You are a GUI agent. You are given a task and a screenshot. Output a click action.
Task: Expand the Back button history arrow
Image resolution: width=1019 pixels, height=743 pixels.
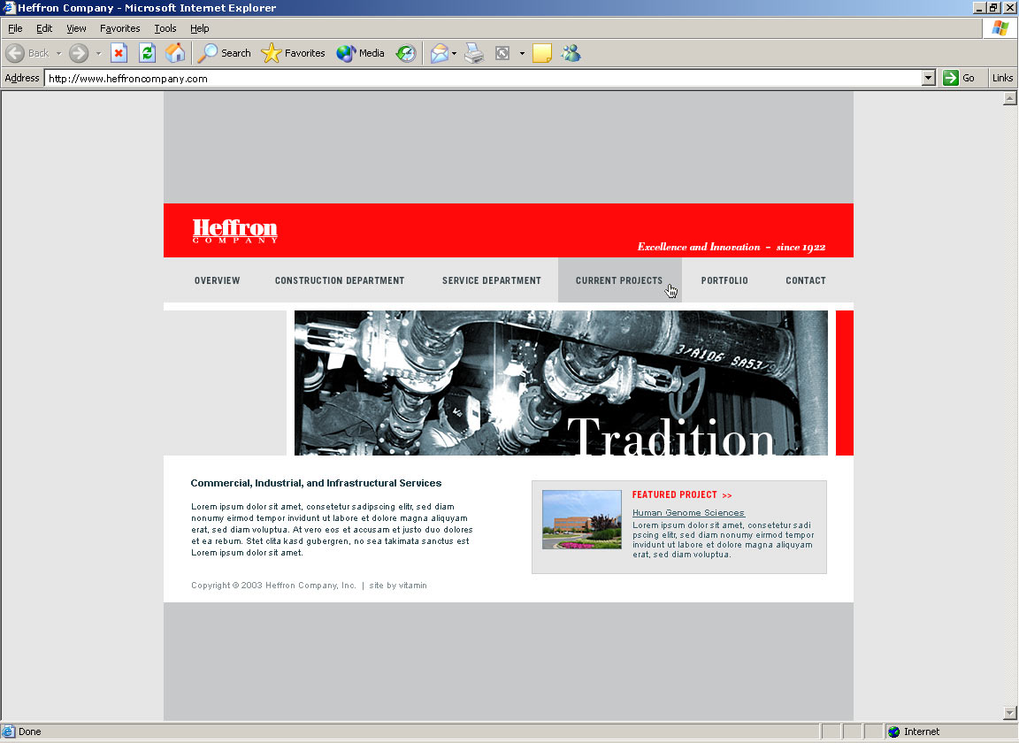tap(59, 53)
